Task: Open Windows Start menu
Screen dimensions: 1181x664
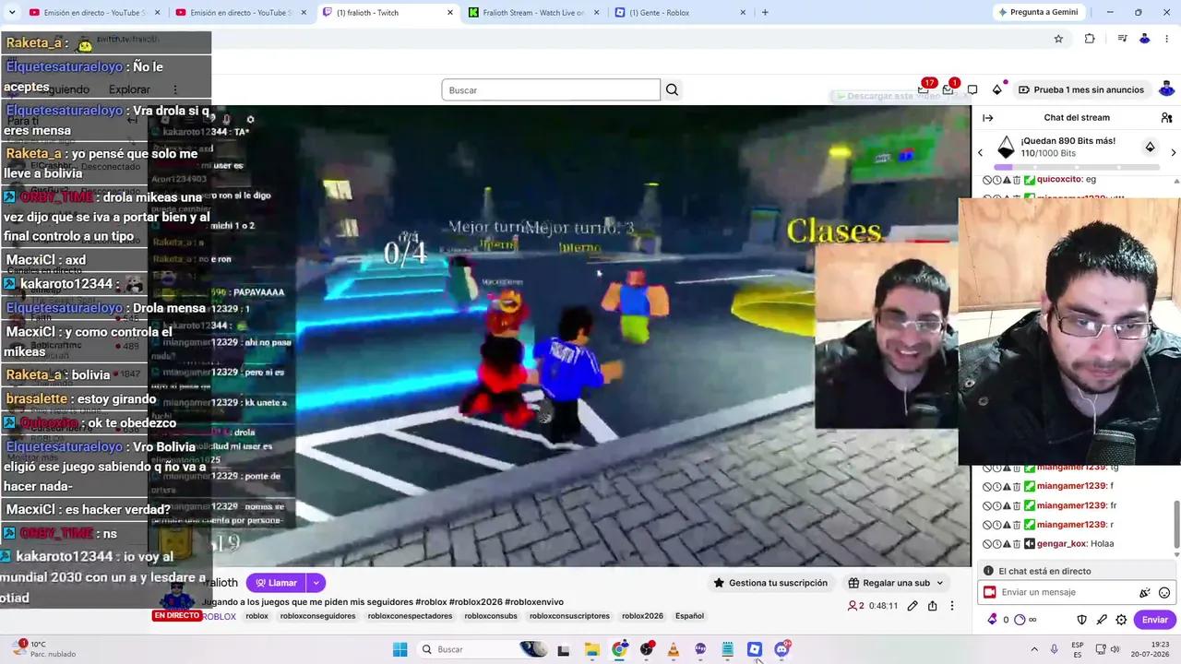Action: click(400, 649)
